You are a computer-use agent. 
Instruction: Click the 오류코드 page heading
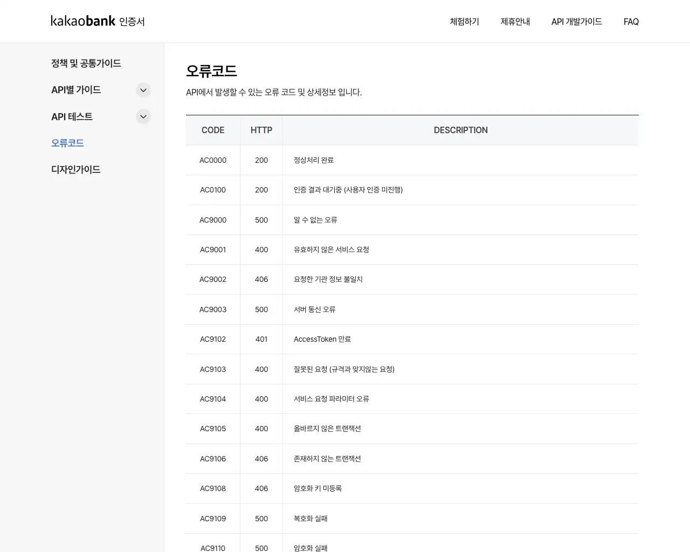point(211,71)
